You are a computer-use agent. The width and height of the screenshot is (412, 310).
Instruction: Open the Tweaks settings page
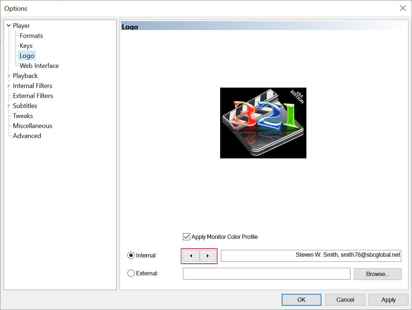point(23,115)
